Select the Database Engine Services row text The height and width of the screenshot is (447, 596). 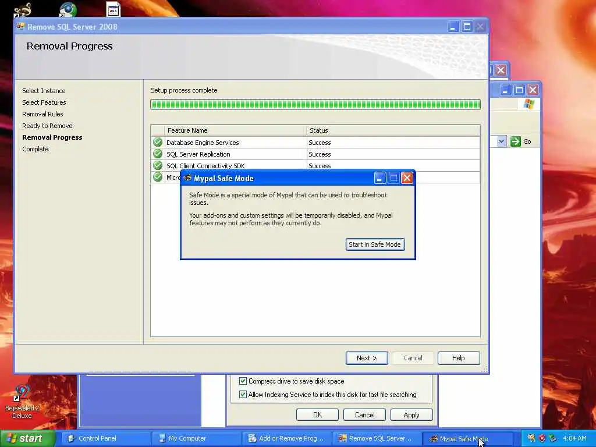tap(203, 143)
